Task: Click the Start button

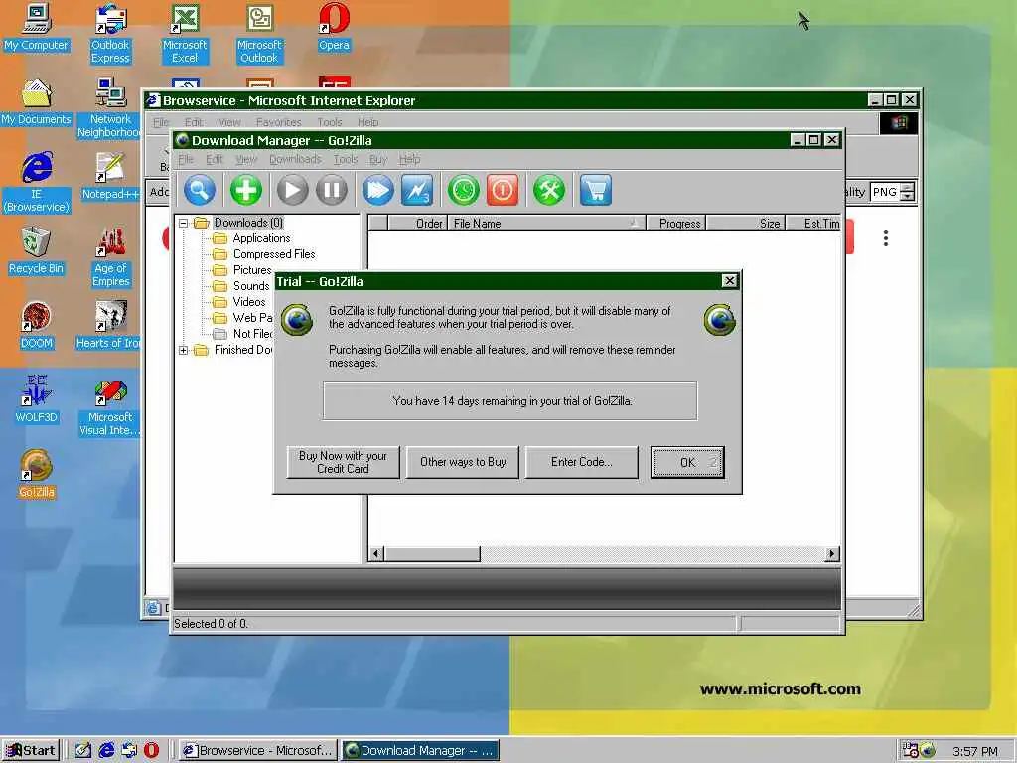Action: coord(31,751)
